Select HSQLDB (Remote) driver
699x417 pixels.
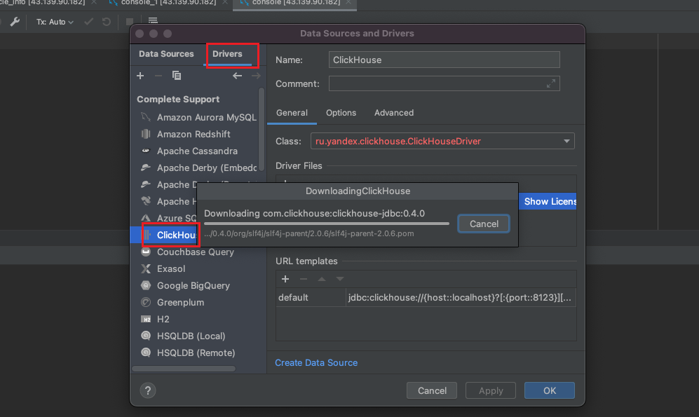195,353
